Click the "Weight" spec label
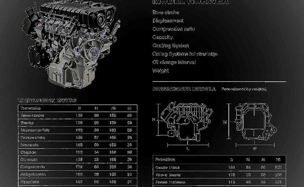This screenshot has height=187, width=304. tap(160, 70)
